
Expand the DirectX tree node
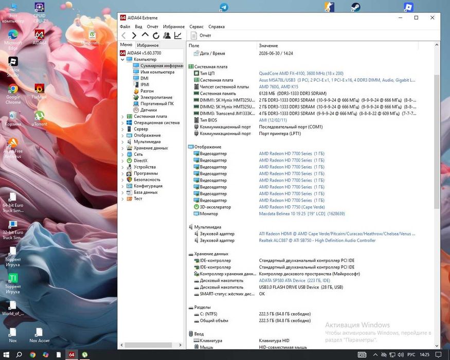(x=122, y=161)
